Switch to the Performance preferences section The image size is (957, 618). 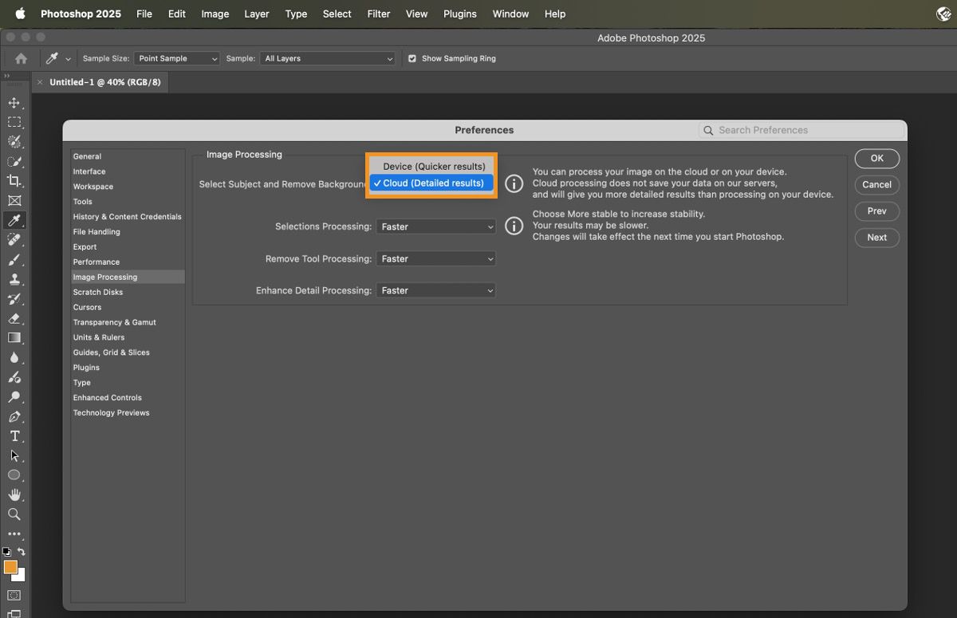[x=96, y=262]
